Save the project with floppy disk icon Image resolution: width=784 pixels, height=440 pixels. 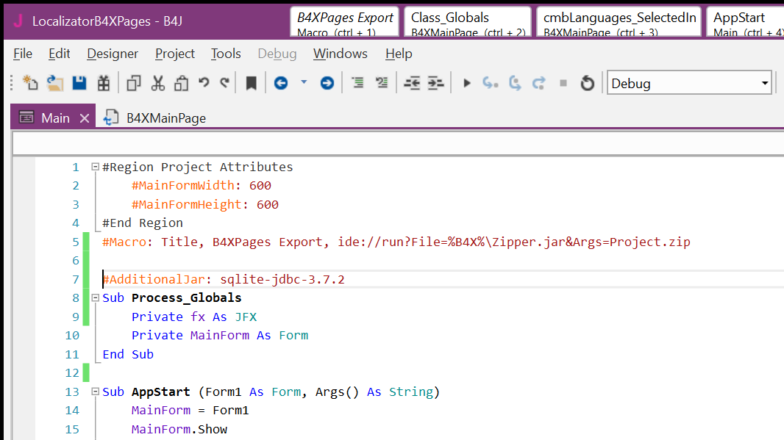coord(79,83)
